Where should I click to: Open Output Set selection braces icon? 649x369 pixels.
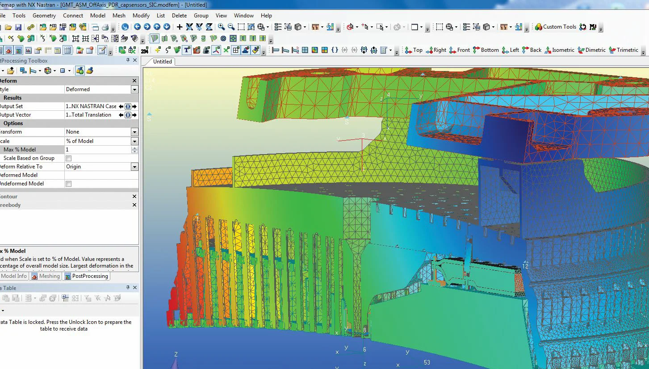(128, 106)
